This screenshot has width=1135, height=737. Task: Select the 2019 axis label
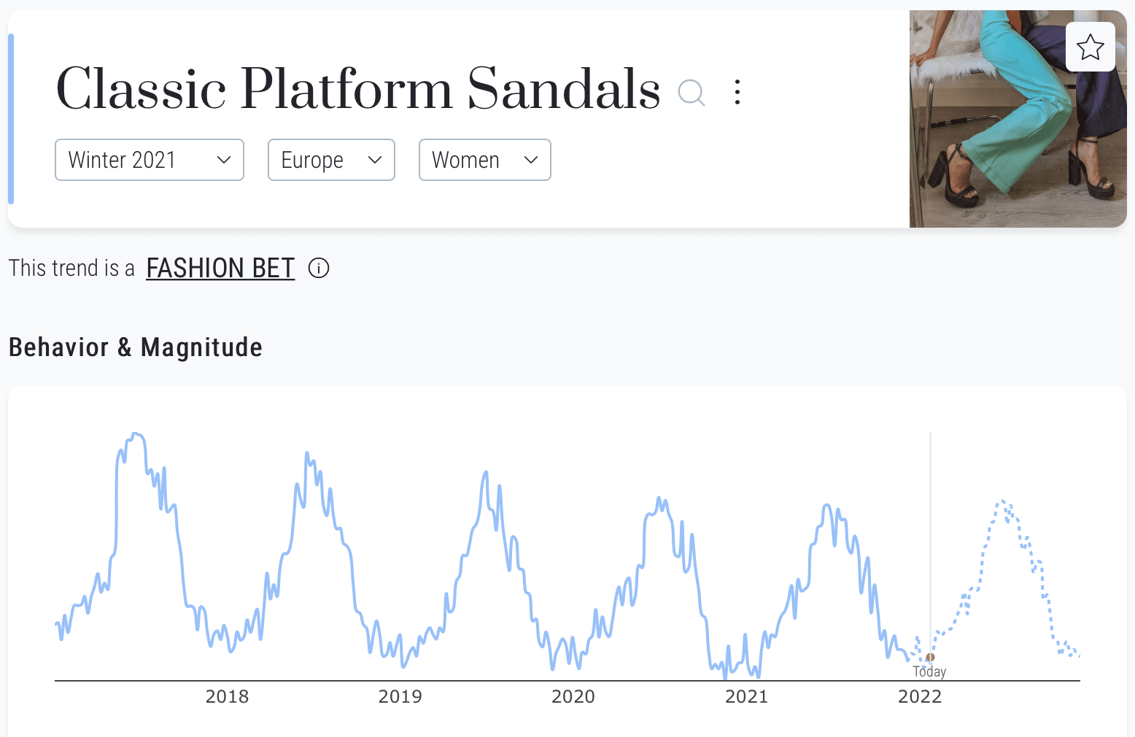[400, 697]
